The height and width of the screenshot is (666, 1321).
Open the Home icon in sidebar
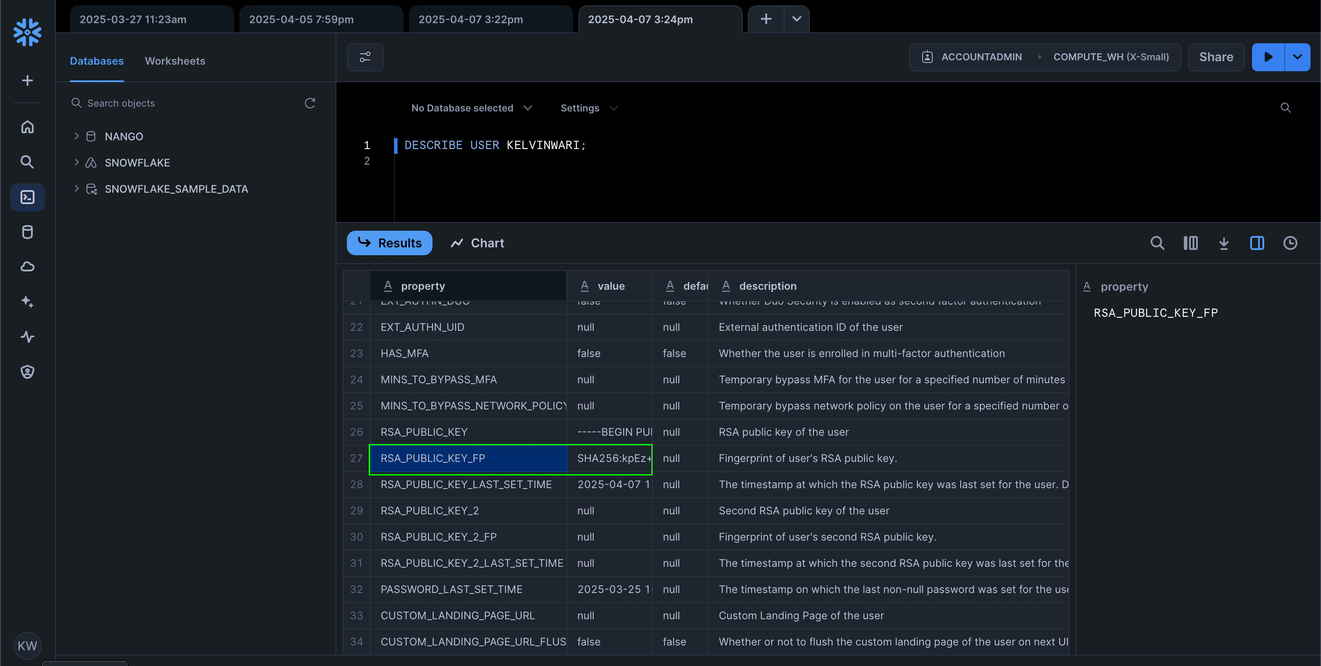(x=27, y=127)
